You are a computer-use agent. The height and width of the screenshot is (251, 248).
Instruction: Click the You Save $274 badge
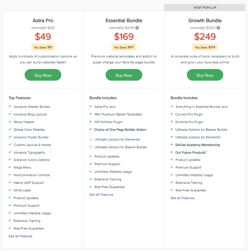[x=205, y=47]
